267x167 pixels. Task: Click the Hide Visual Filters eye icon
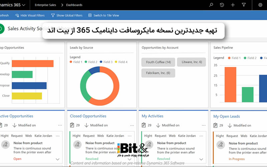pos(17,15)
